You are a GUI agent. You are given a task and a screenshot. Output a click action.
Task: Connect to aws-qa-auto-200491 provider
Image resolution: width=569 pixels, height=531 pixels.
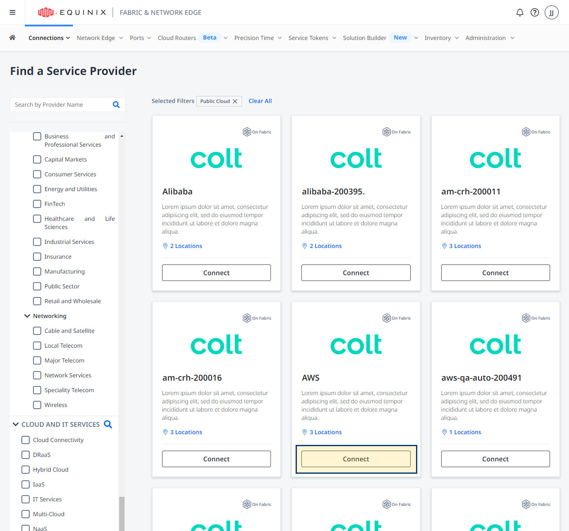coord(496,459)
